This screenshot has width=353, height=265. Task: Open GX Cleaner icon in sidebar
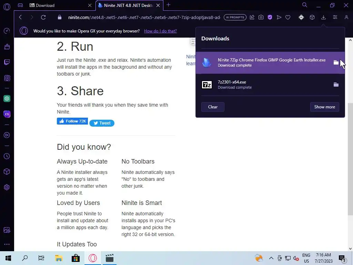click(7, 47)
